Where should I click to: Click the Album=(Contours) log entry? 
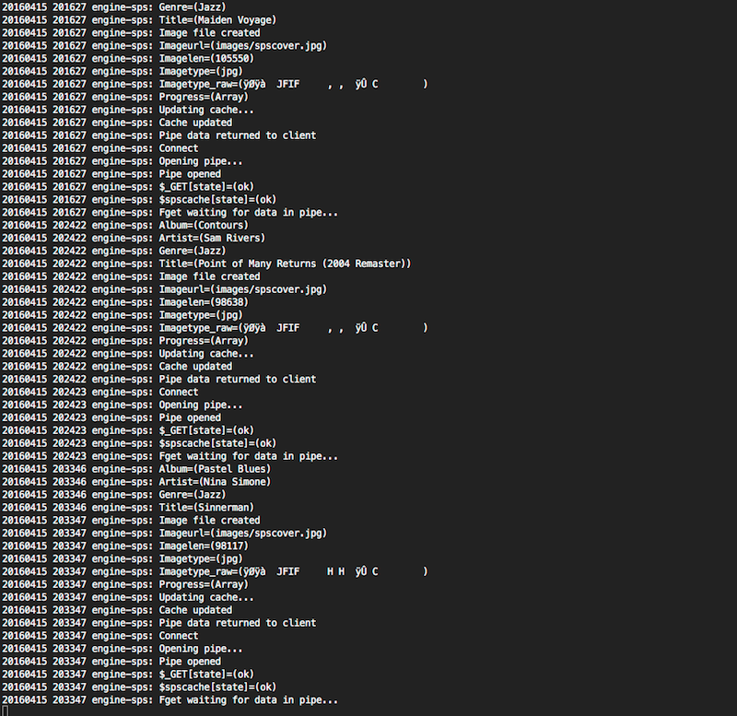pos(125,225)
